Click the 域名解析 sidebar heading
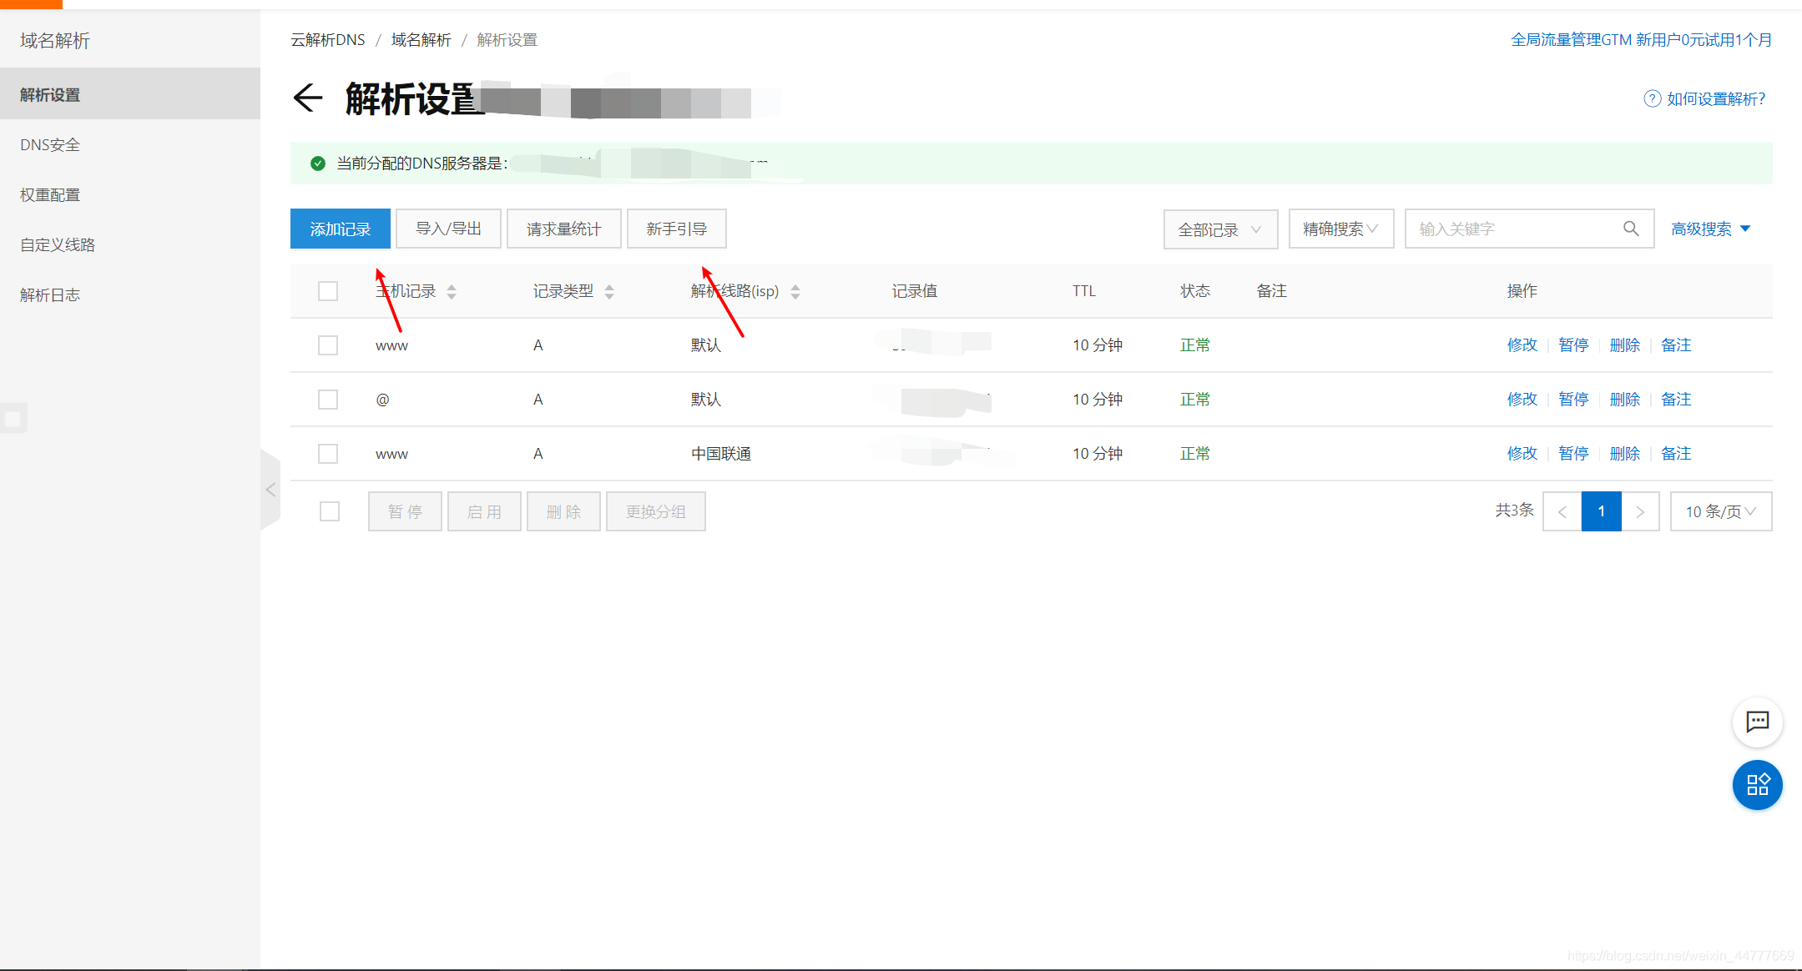Screen dimensions: 1802x971 pos(55,40)
